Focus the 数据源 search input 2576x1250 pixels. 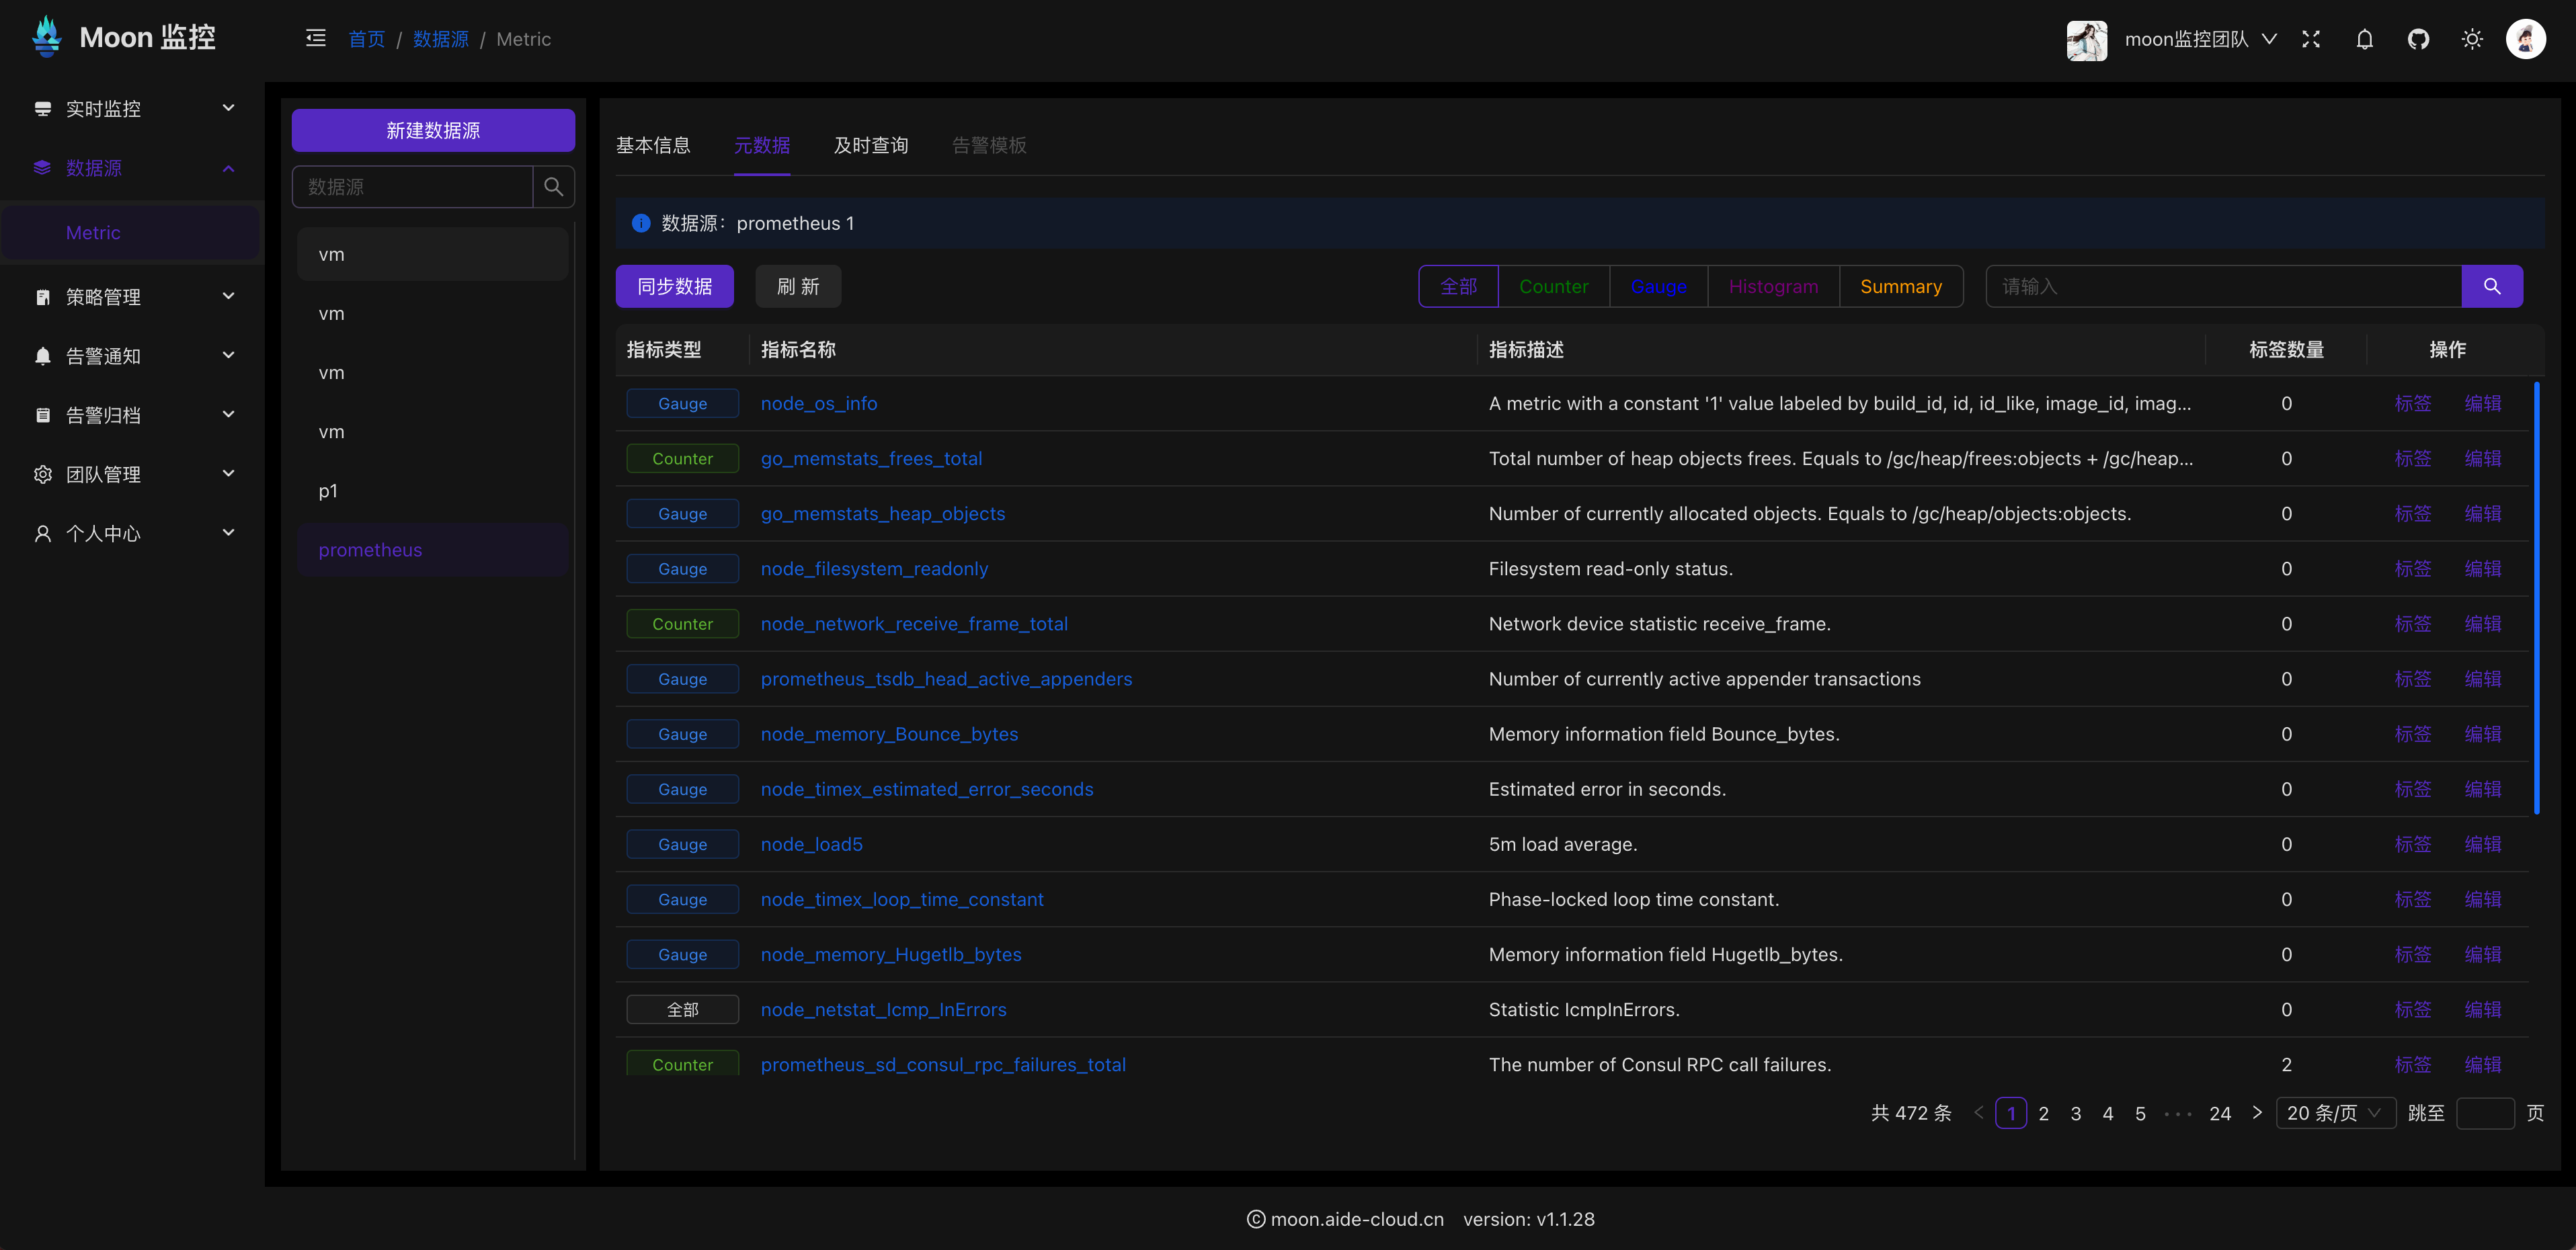412,187
